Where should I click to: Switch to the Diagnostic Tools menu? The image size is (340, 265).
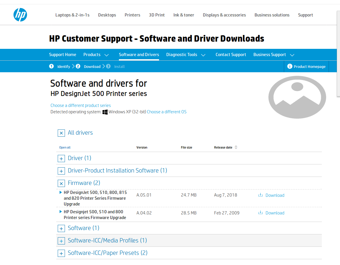pos(182,55)
